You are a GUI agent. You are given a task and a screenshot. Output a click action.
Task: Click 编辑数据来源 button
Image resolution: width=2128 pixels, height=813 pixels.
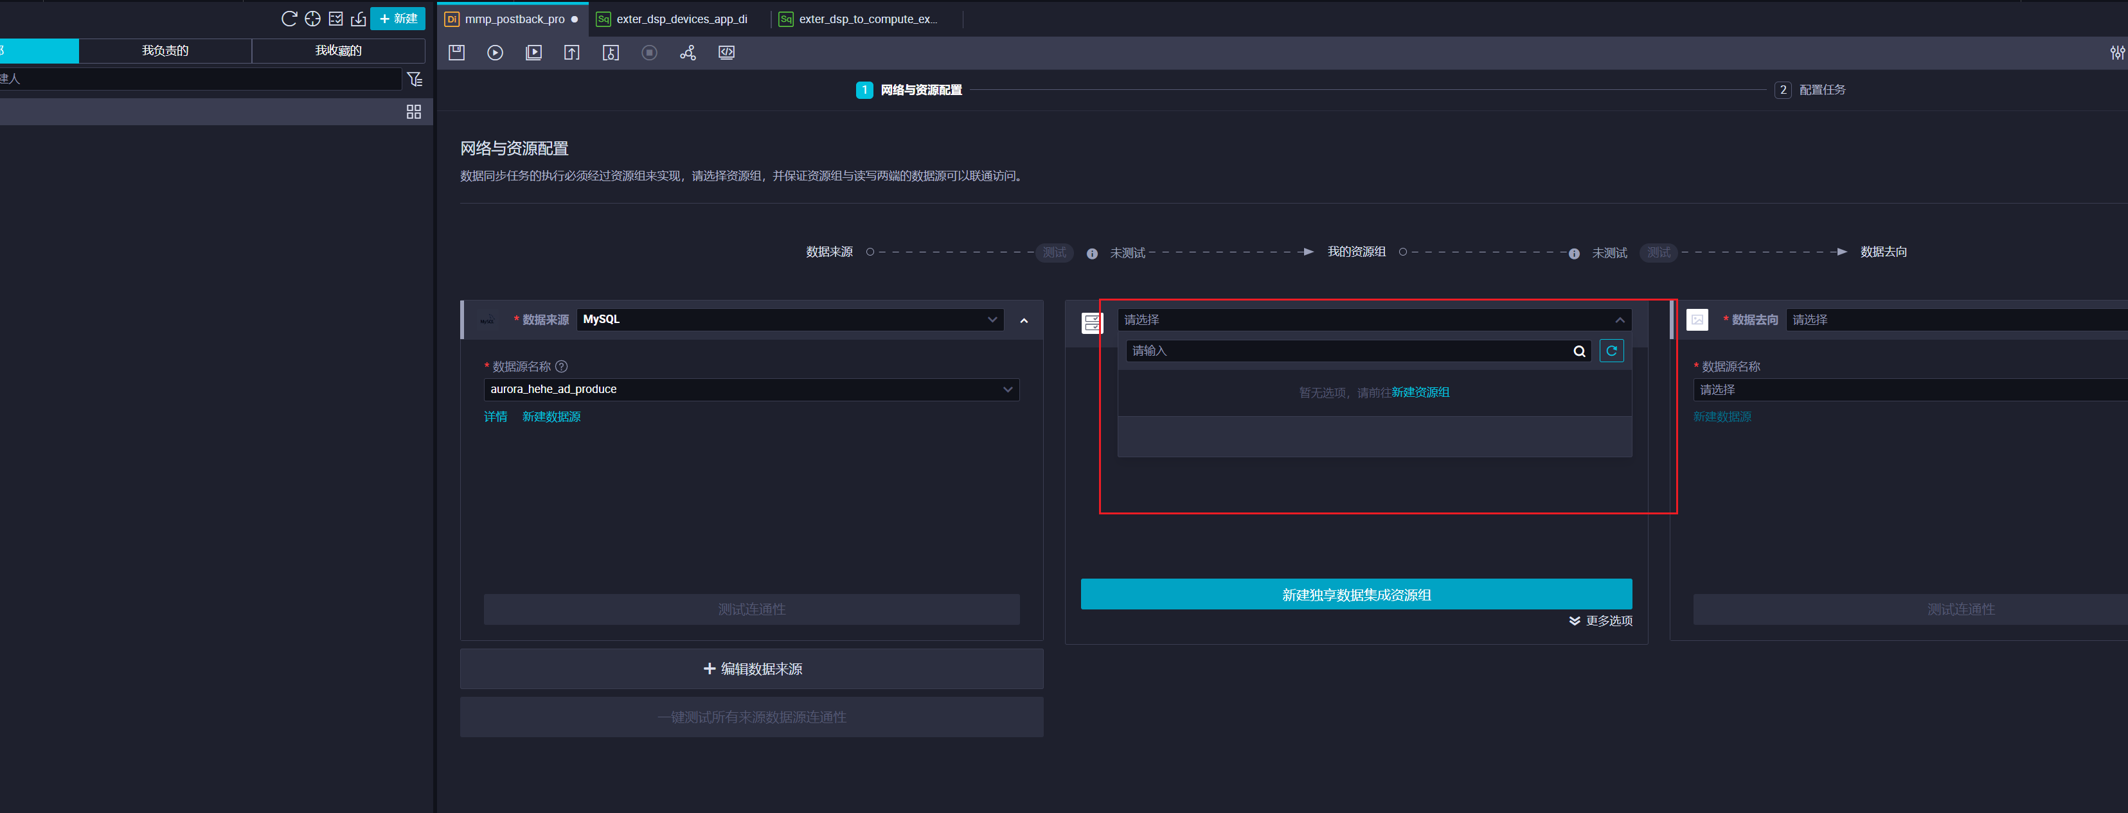pyautogui.click(x=752, y=669)
